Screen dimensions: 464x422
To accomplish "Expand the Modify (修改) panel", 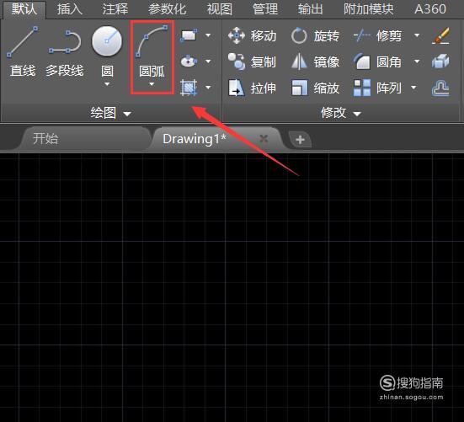I will tap(341, 113).
